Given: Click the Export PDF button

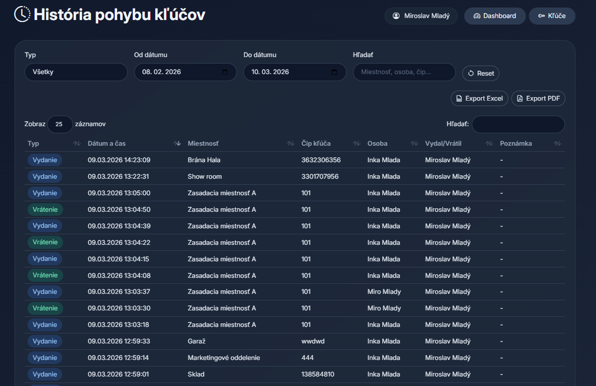Looking at the screenshot, I should [x=538, y=99].
